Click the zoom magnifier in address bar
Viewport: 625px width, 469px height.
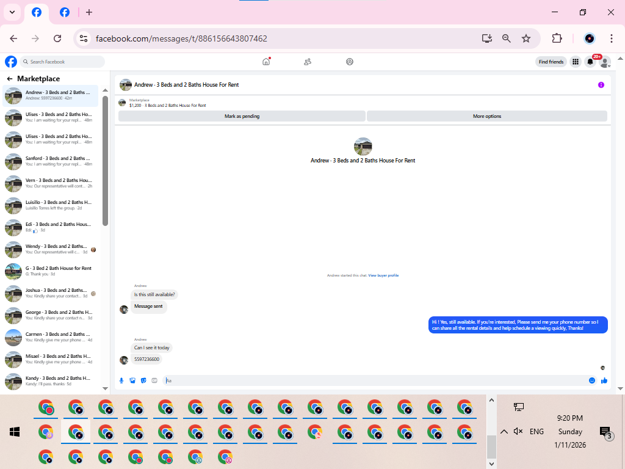coord(506,38)
